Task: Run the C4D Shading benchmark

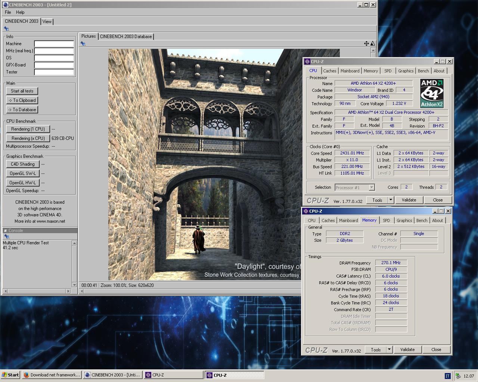Action: [22, 164]
